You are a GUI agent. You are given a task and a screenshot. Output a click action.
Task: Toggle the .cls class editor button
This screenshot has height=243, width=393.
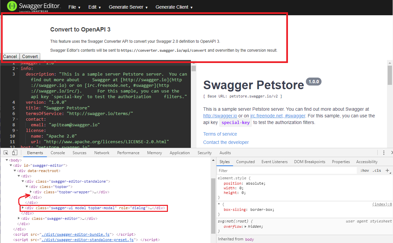(x=377, y=170)
